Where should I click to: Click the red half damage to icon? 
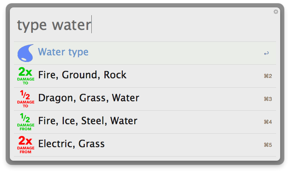coord(25,98)
